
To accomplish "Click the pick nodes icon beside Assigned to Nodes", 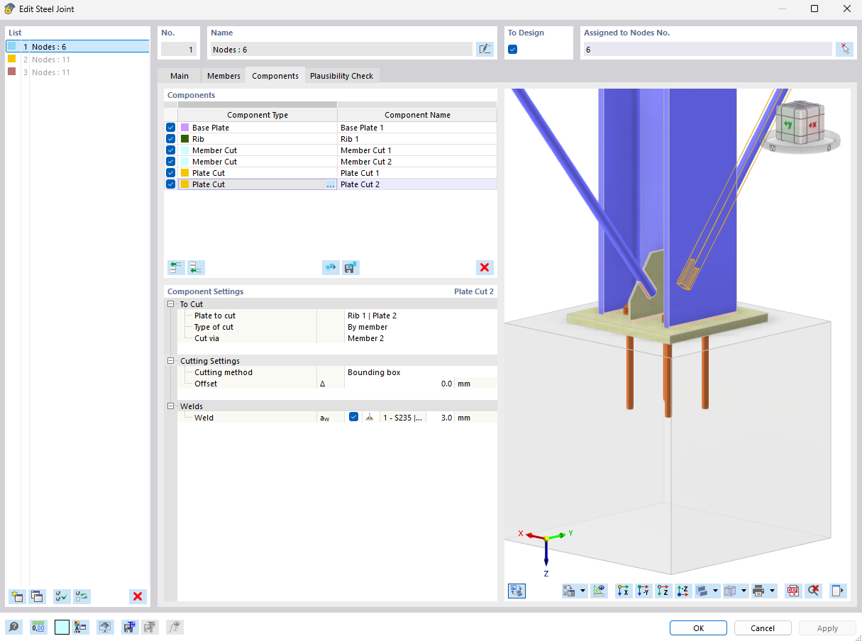I will tap(844, 49).
